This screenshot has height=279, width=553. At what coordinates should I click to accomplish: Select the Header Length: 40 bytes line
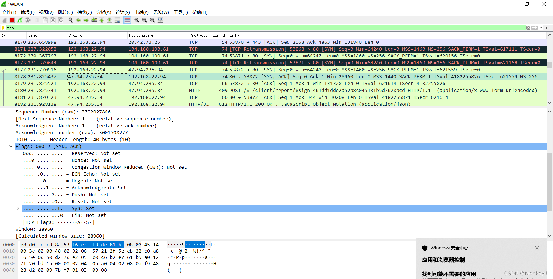pyautogui.click(x=73, y=139)
